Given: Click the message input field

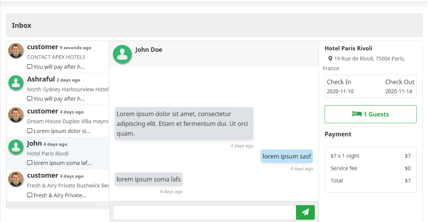Looking at the screenshot, I should pos(204,212).
